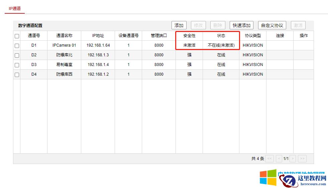The image size is (328, 188).
Task: Click the 通道名称 column header
Action: point(64,36)
